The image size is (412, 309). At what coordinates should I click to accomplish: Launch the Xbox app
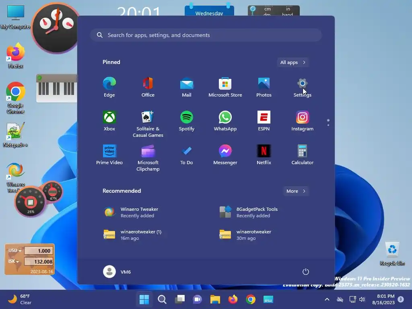click(109, 121)
